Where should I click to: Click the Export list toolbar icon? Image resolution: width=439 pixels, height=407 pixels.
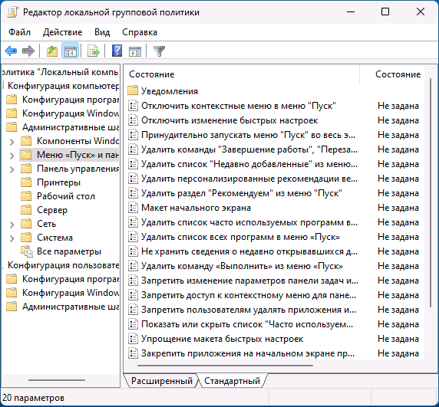click(93, 51)
